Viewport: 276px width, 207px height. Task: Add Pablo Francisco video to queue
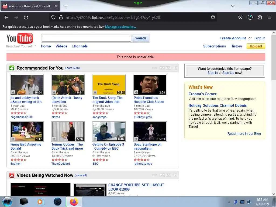point(136,92)
